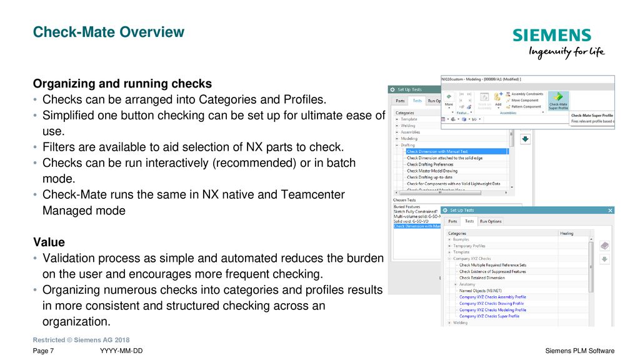The height and width of the screenshot is (360, 640).
Task: Expand the Modeling category in rear dialog
Action: (x=397, y=139)
